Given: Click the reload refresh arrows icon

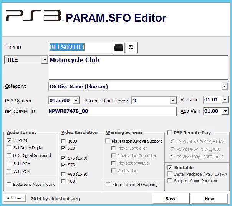Looking at the screenshot, I should (x=131, y=48).
